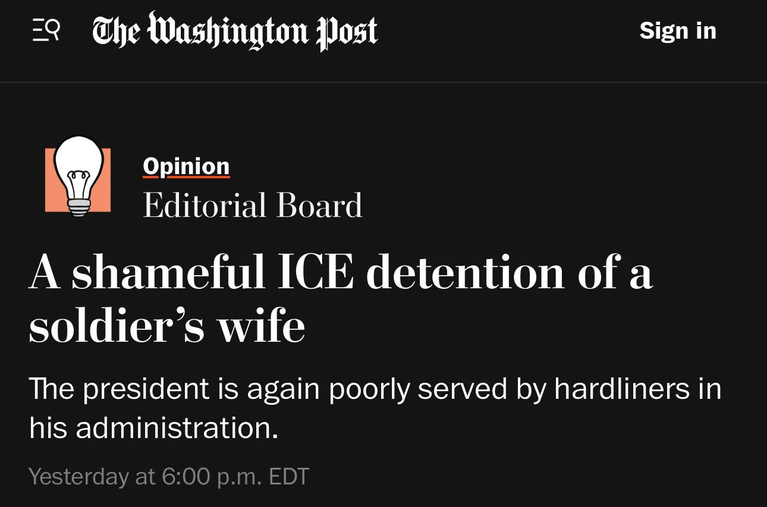Open the sections menu and search icon
The height and width of the screenshot is (507, 767).
coord(46,30)
